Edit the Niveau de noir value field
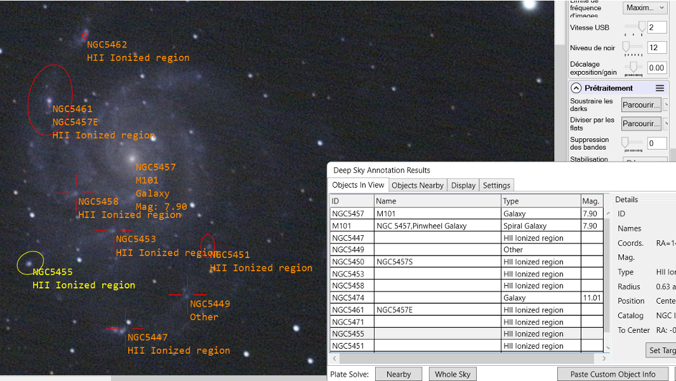The image size is (676, 381). tap(656, 48)
